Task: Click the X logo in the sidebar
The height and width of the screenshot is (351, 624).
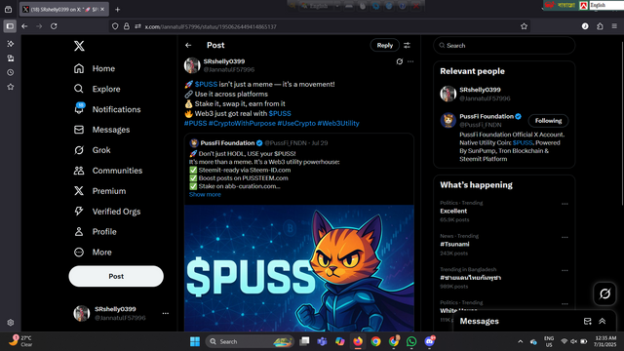Action: coord(79,46)
